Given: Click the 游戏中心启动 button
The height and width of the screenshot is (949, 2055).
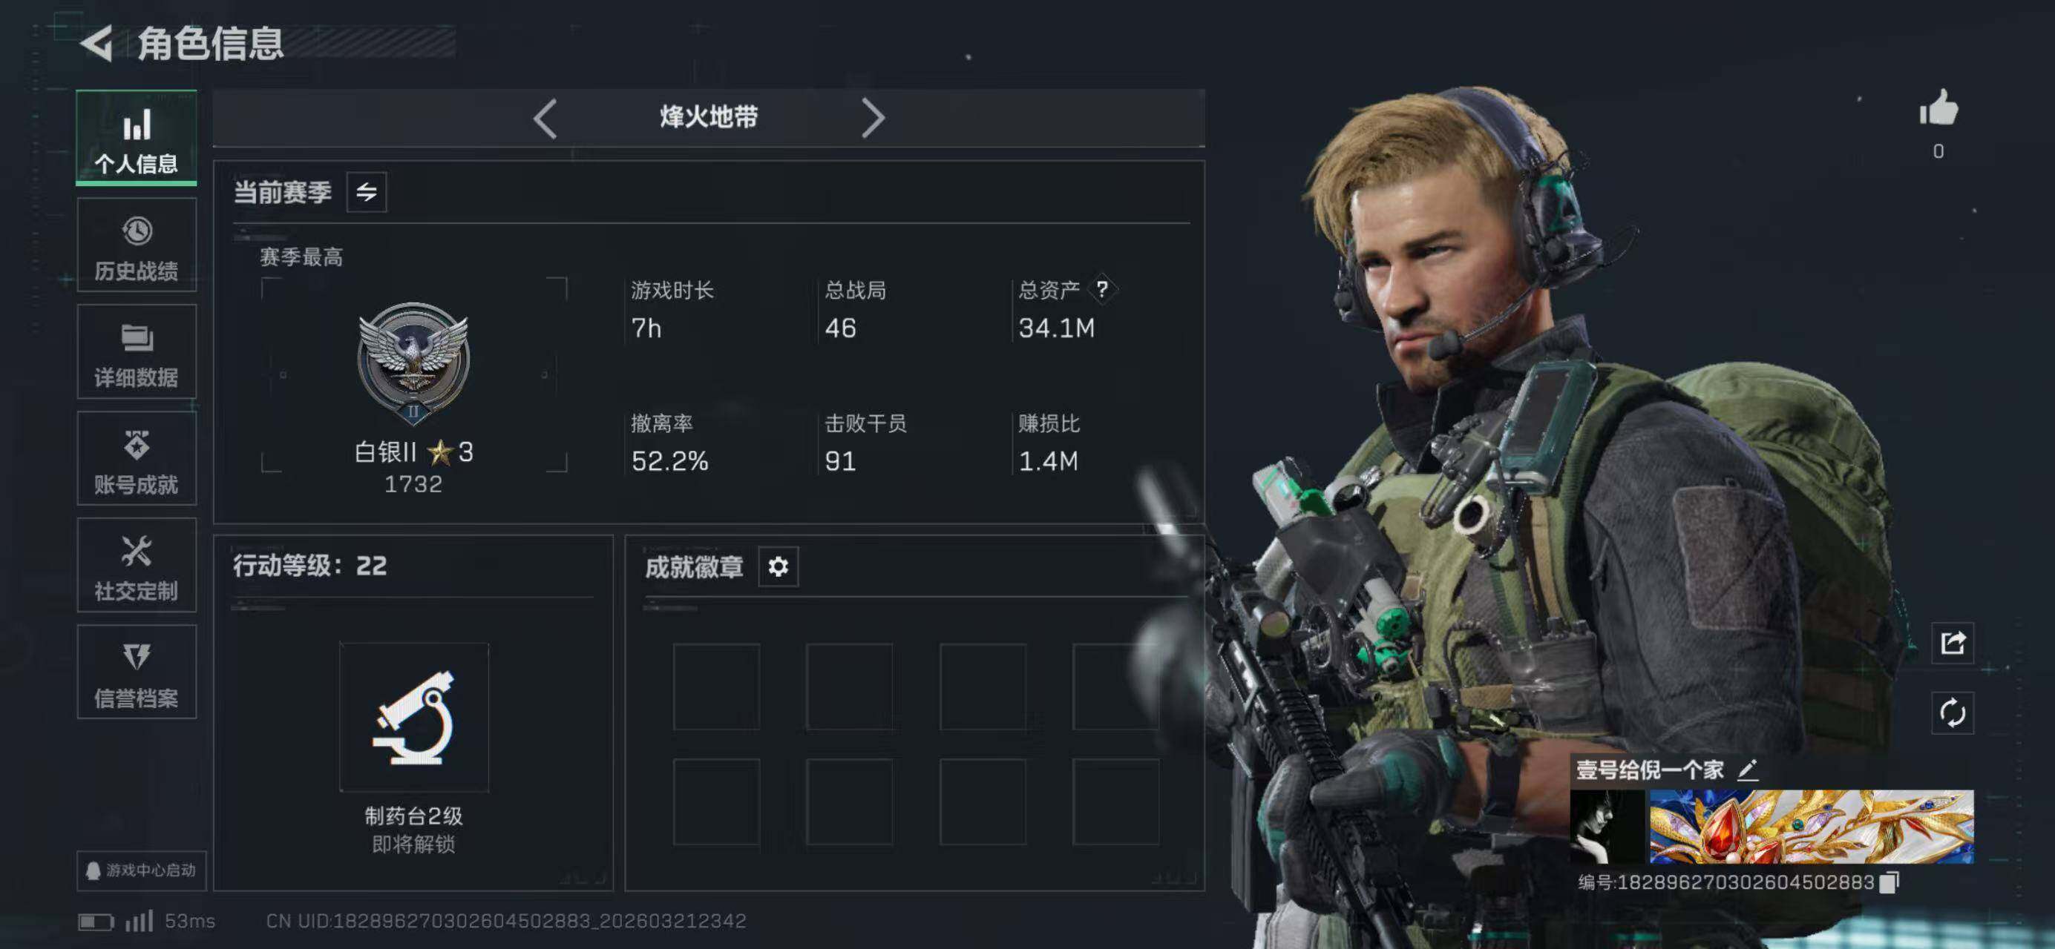Looking at the screenshot, I should [141, 870].
